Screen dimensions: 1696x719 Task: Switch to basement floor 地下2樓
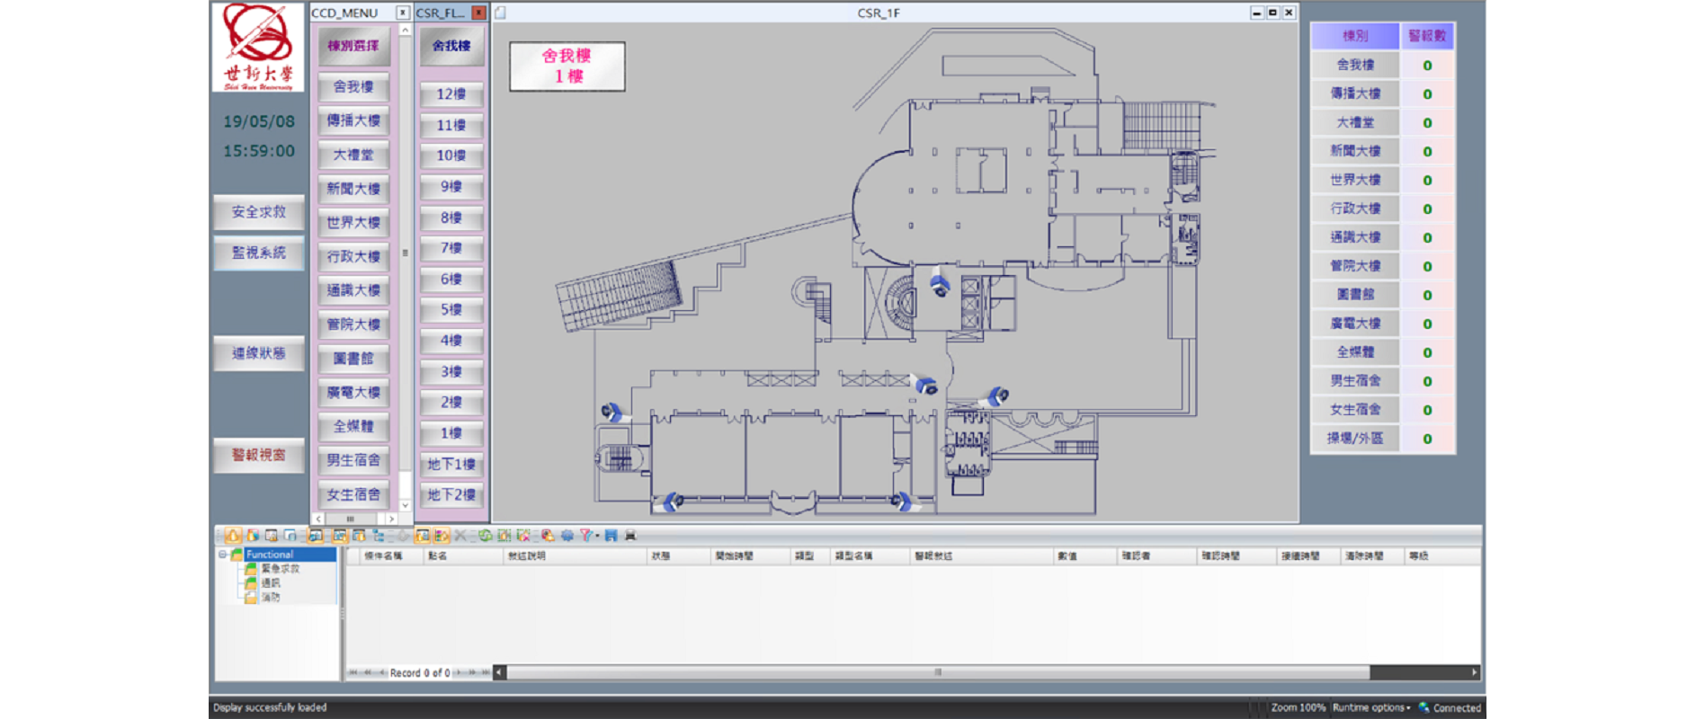coord(451,495)
